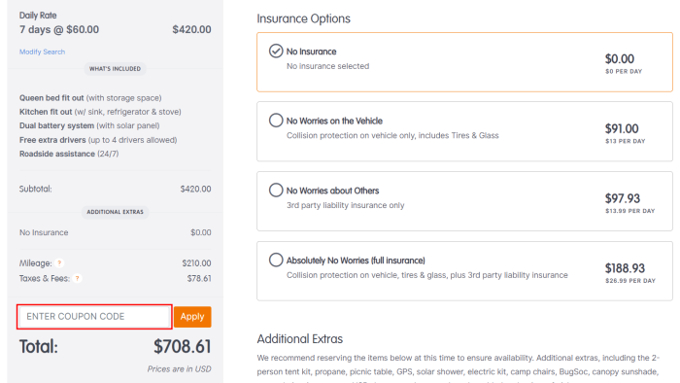Click the Mileage help question-mark icon
The width and height of the screenshot is (680, 383).
coord(59,262)
